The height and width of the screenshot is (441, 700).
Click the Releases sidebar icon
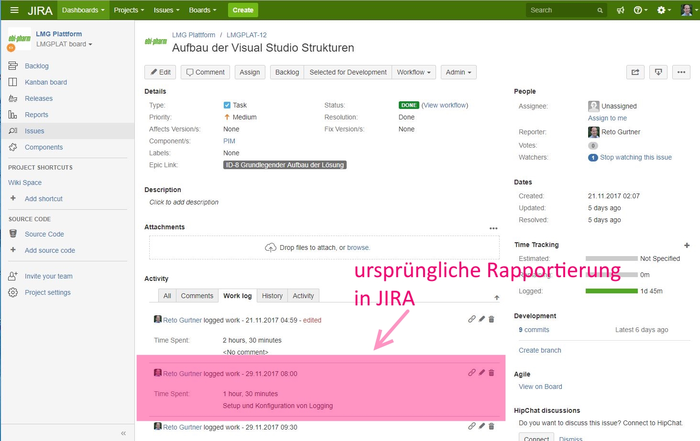(x=13, y=98)
